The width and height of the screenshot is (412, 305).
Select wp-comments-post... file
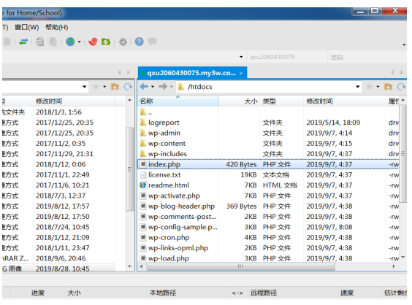[x=268, y=217]
